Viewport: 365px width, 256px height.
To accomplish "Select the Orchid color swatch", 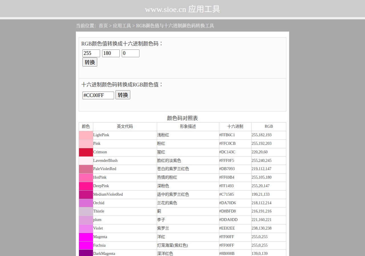I will 86,203.
